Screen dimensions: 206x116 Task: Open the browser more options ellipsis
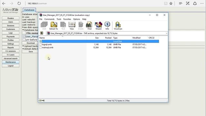click(x=202, y=4)
